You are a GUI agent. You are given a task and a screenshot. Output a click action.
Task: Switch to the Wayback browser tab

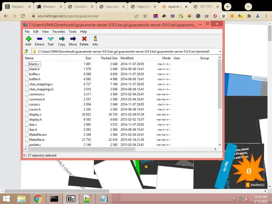coord(18,7)
